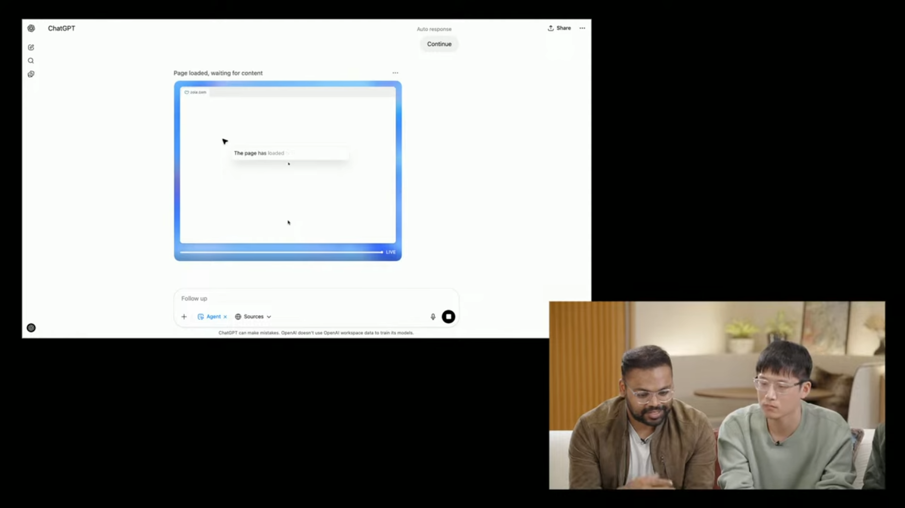Viewport: 905px width, 508px height.
Task: Click the 'Page loaded, waiting for content' status
Action: [218, 73]
